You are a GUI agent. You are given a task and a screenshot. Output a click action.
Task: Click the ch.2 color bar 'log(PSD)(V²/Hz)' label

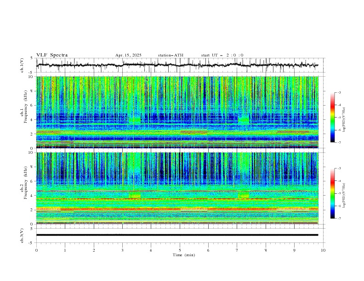coord(344,196)
